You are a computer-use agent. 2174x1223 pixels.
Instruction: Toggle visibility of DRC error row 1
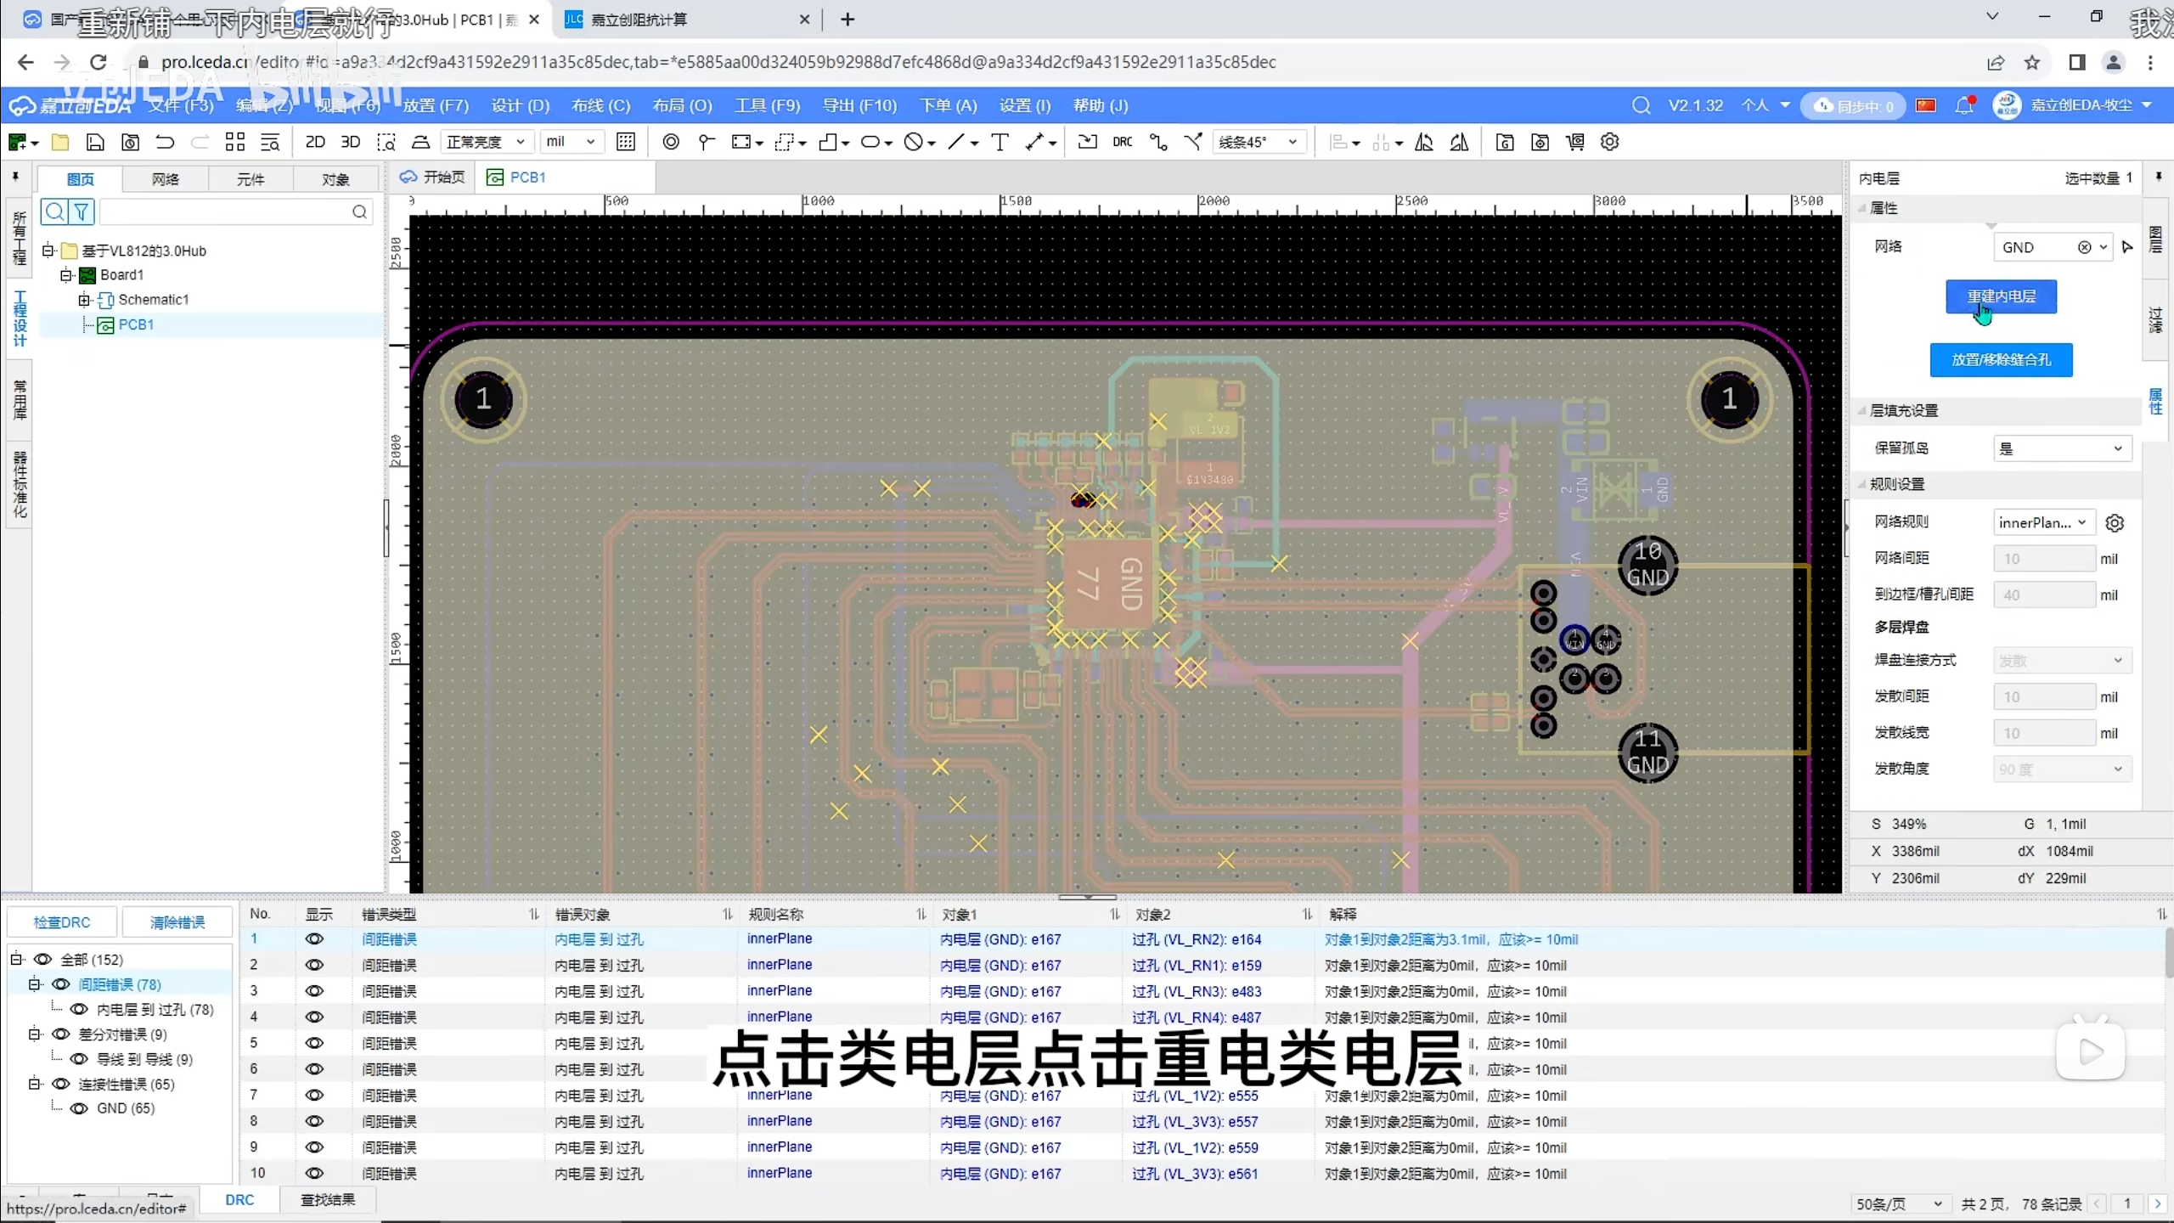click(314, 939)
